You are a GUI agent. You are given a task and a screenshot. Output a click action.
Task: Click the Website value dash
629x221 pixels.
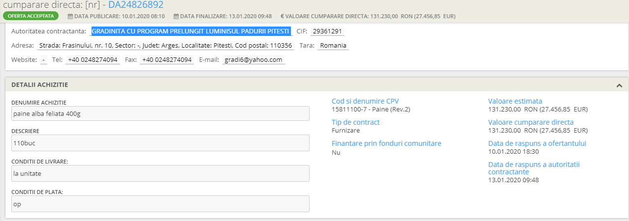(x=44, y=60)
